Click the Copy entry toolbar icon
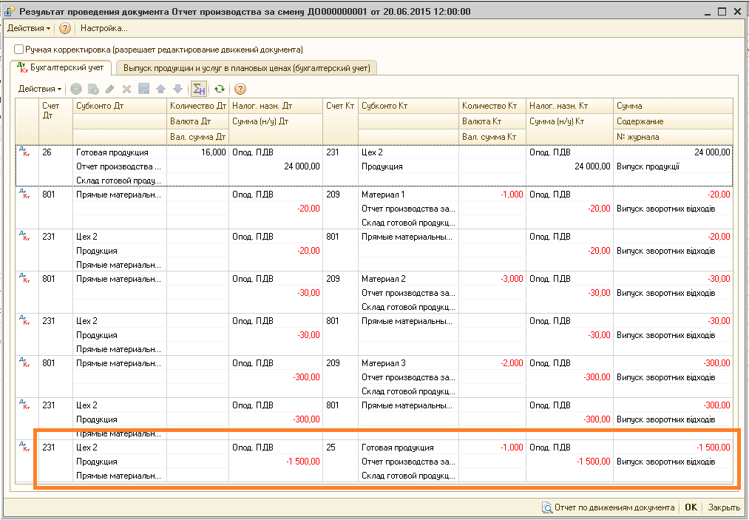This screenshot has width=749, height=520. tap(93, 89)
